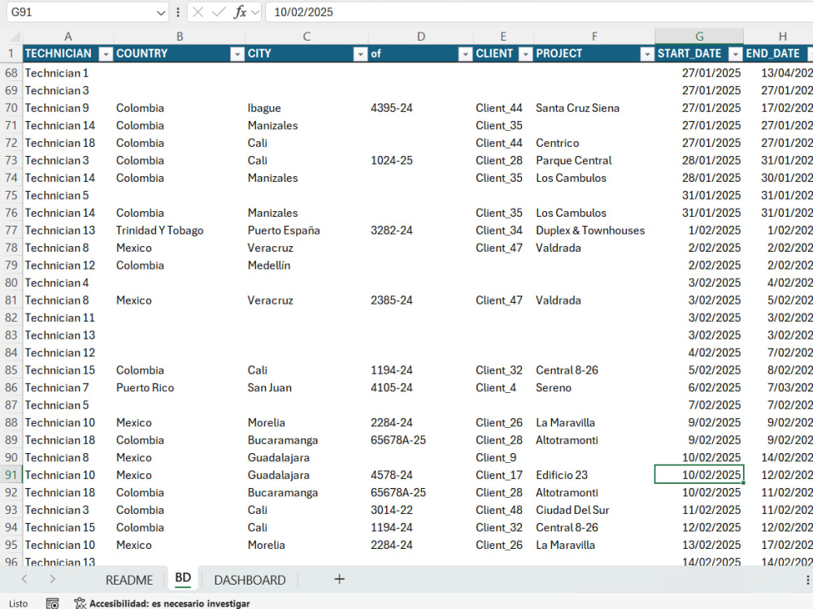Open the TECHNICIAN column filter dropdown
Image resolution: width=813 pixels, height=609 pixels.
(x=106, y=54)
